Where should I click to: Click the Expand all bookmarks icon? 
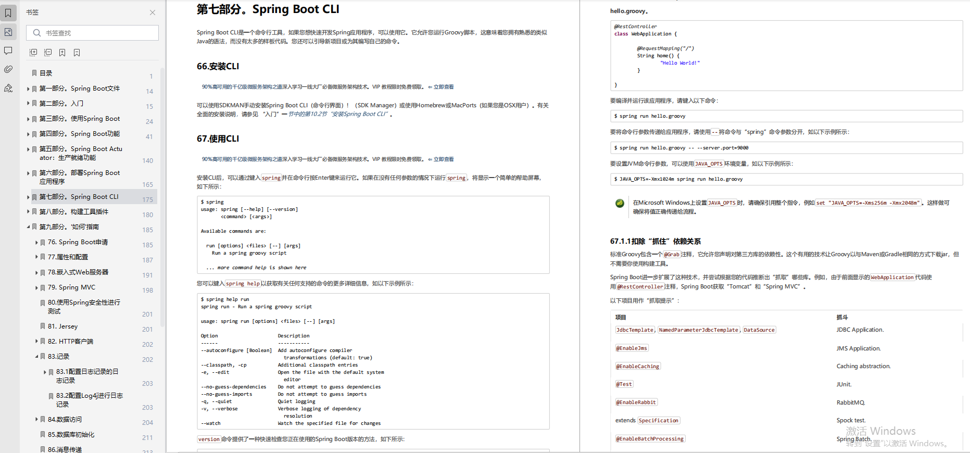click(33, 53)
